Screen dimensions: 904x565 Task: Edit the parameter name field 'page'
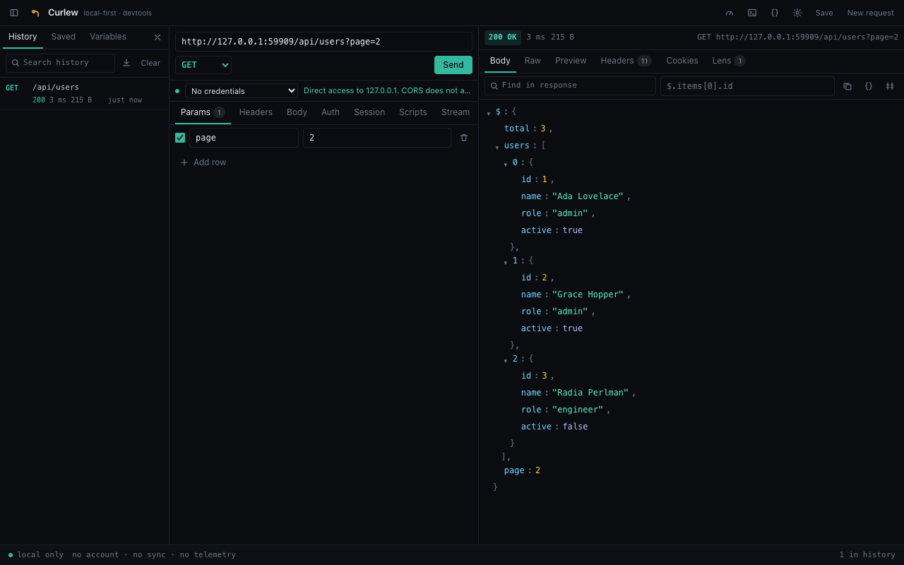coord(244,138)
